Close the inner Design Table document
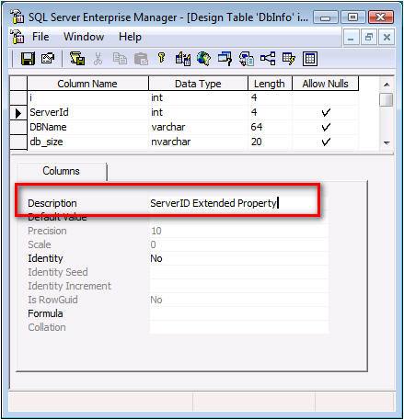Viewport: 404px width, 420px height. point(387,38)
